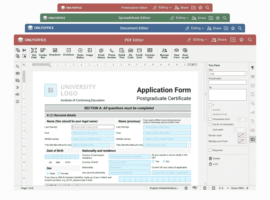Choose Yes for visa requirement
This screenshot has height=200, width=270.
153,161
